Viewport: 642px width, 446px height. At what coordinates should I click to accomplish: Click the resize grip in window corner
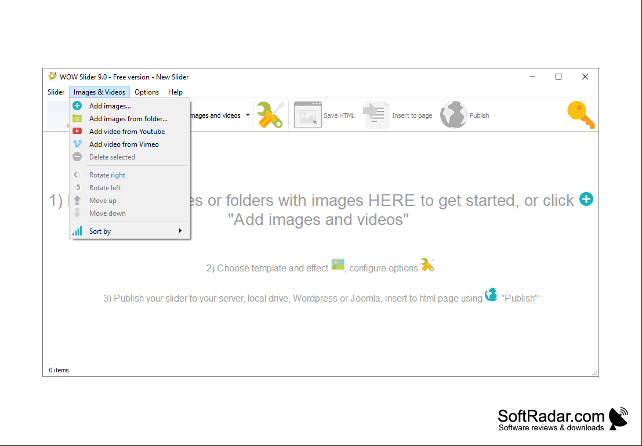click(594, 373)
